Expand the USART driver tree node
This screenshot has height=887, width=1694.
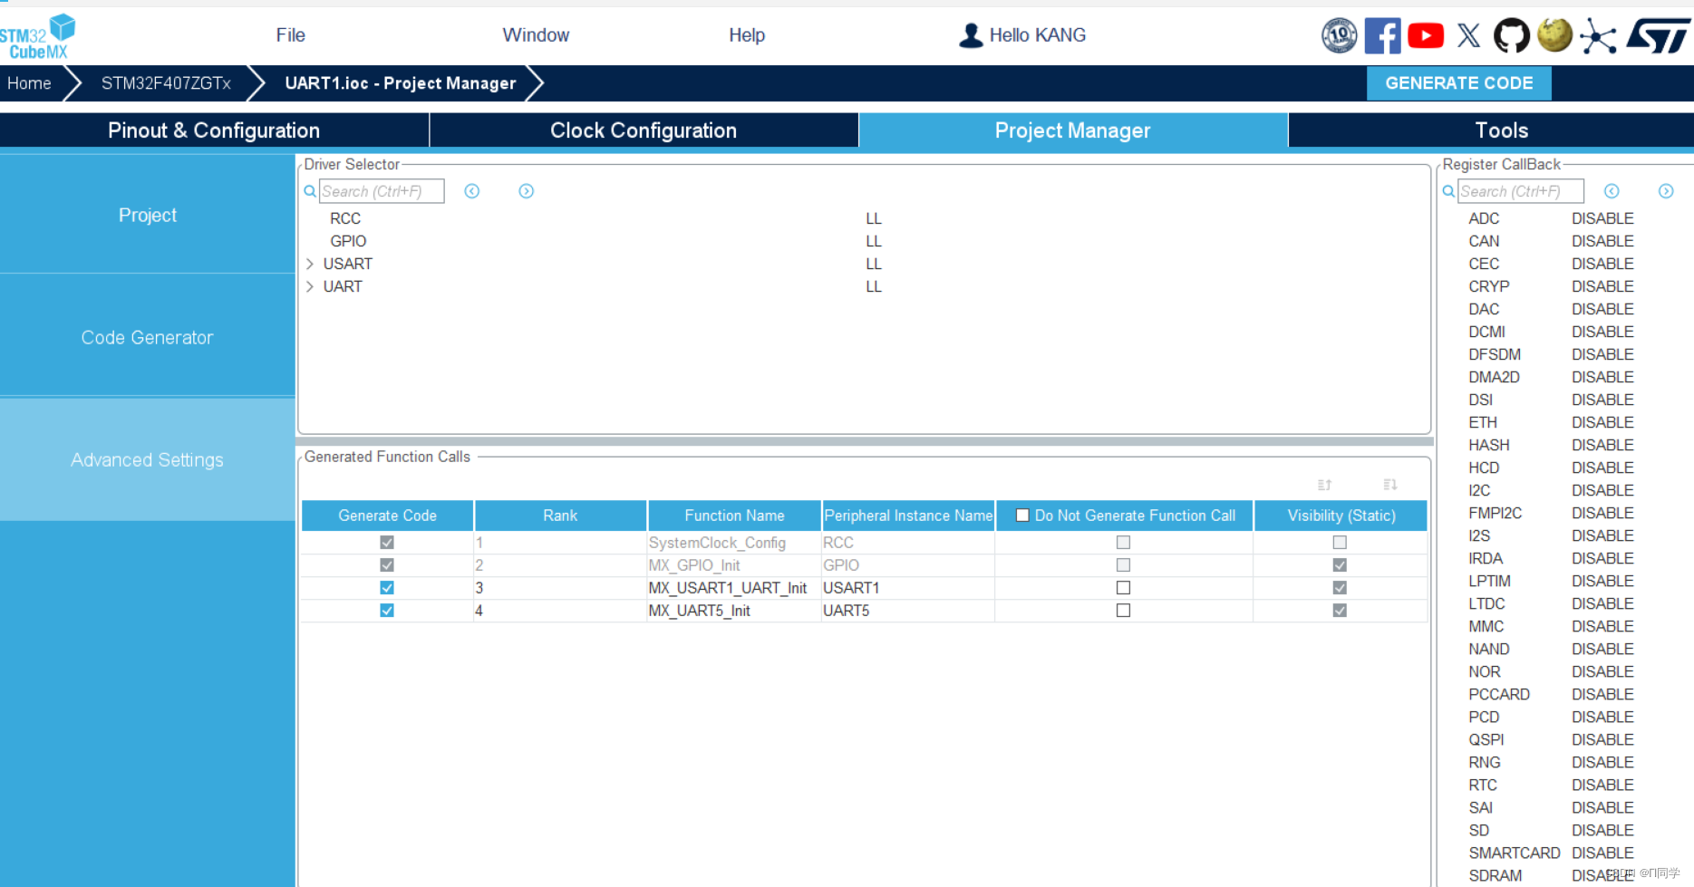[310, 264]
